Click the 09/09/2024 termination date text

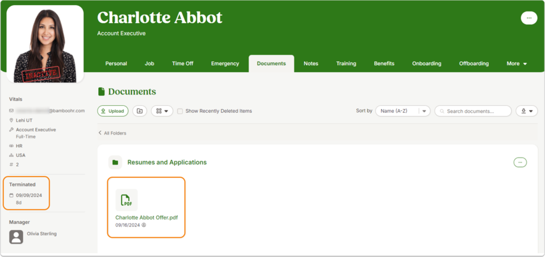(29, 195)
